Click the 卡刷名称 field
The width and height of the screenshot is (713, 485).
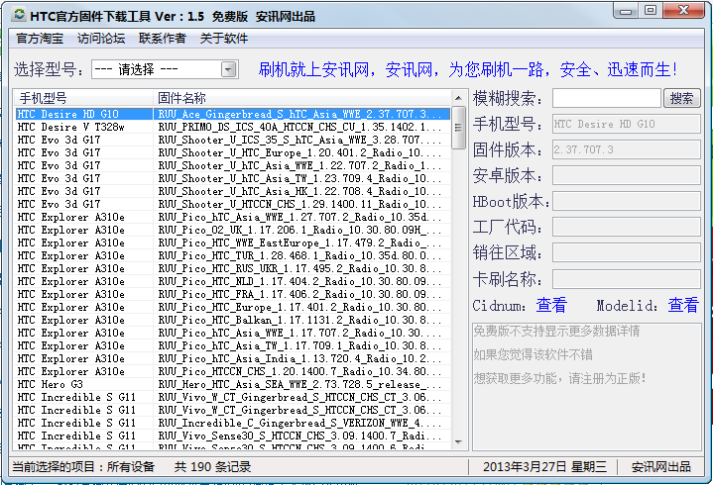pos(627,279)
